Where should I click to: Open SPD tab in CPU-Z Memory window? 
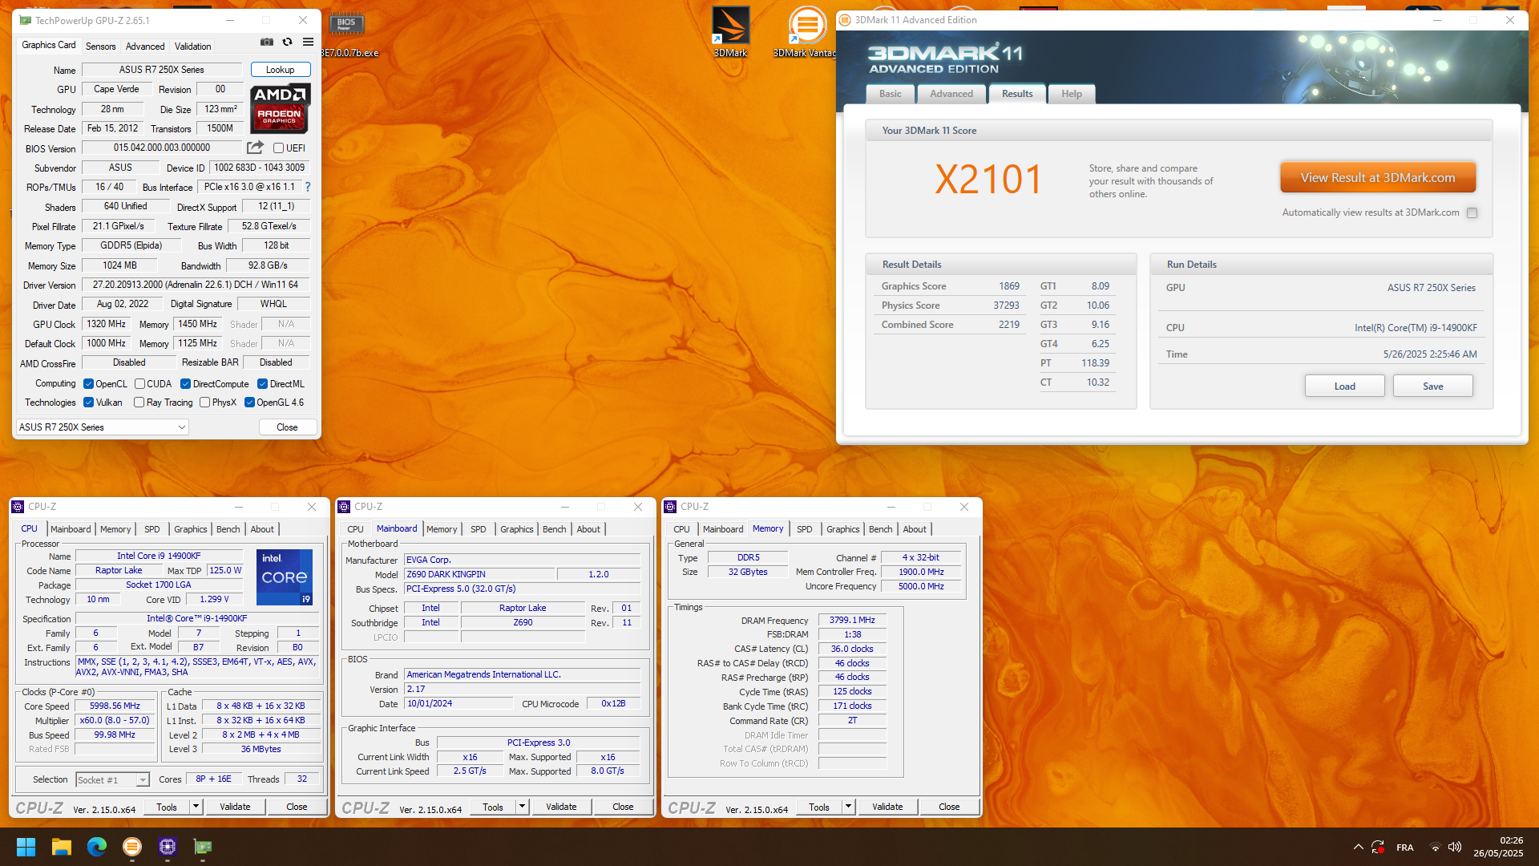[805, 529]
